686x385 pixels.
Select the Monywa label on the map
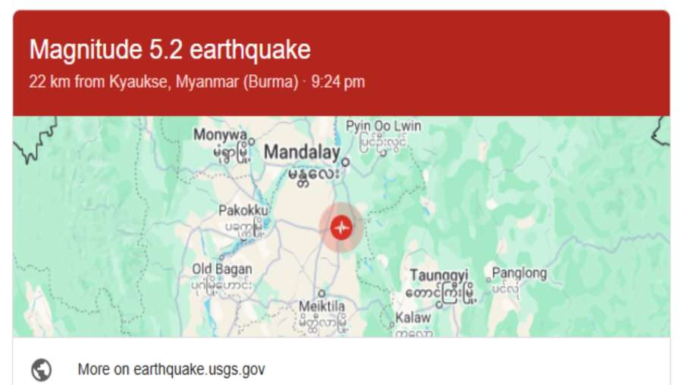pos(220,135)
